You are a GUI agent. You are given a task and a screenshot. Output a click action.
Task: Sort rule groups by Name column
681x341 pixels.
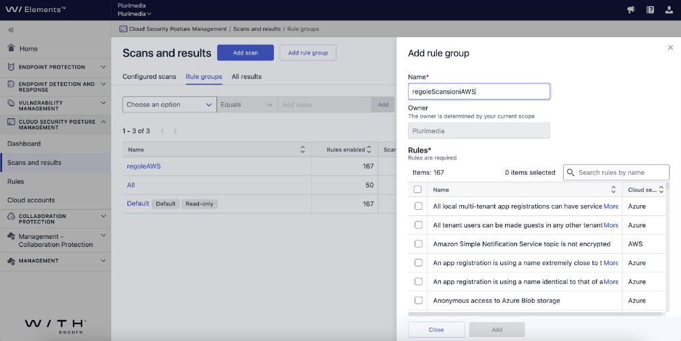[x=303, y=149]
